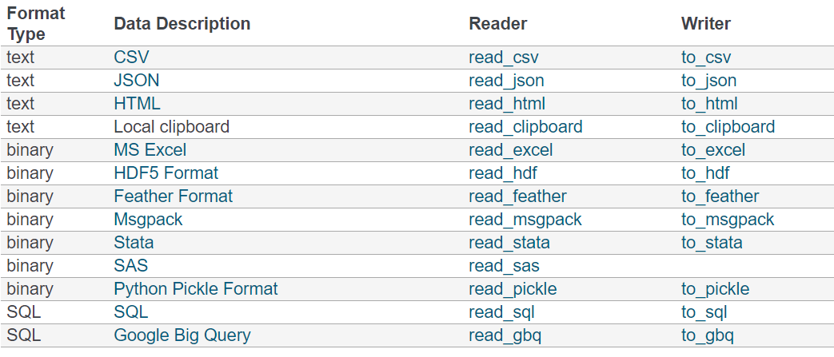Open the CSV data description link

pos(130,58)
